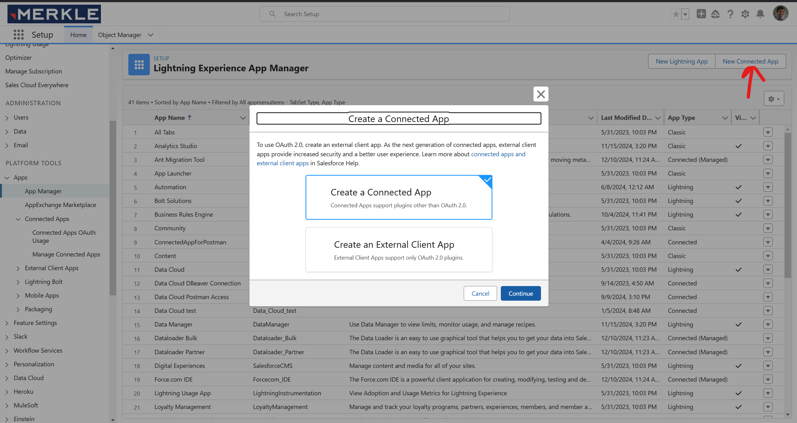This screenshot has height=423, width=797.
Task: Open row actions menu for Analytics Studio
Action: click(x=768, y=146)
